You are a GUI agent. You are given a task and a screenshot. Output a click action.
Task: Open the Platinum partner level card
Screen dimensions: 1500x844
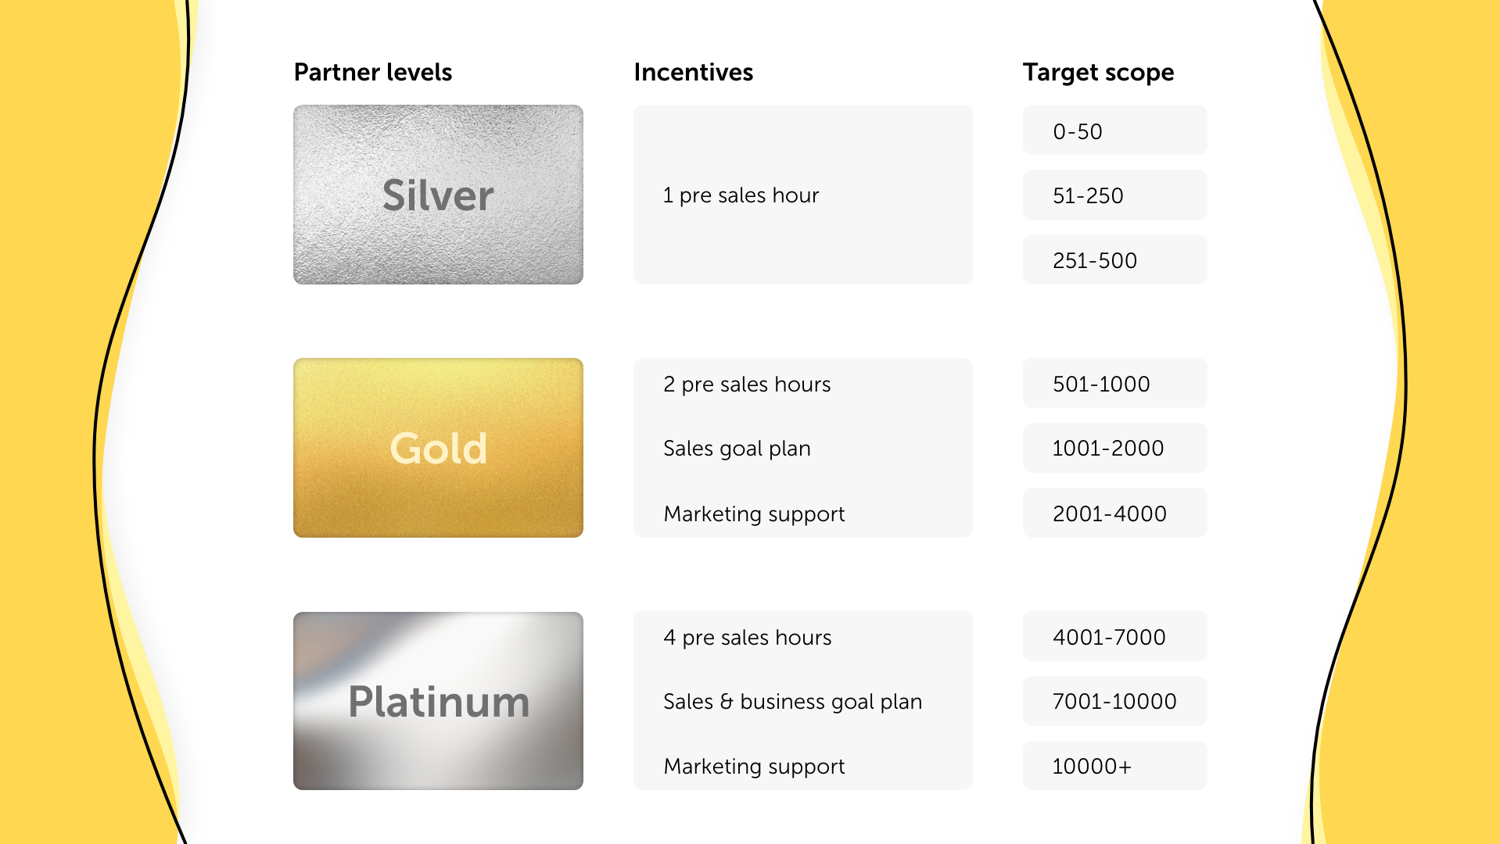point(438,701)
